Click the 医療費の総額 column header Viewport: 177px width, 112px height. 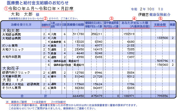[x=76, y=24]
